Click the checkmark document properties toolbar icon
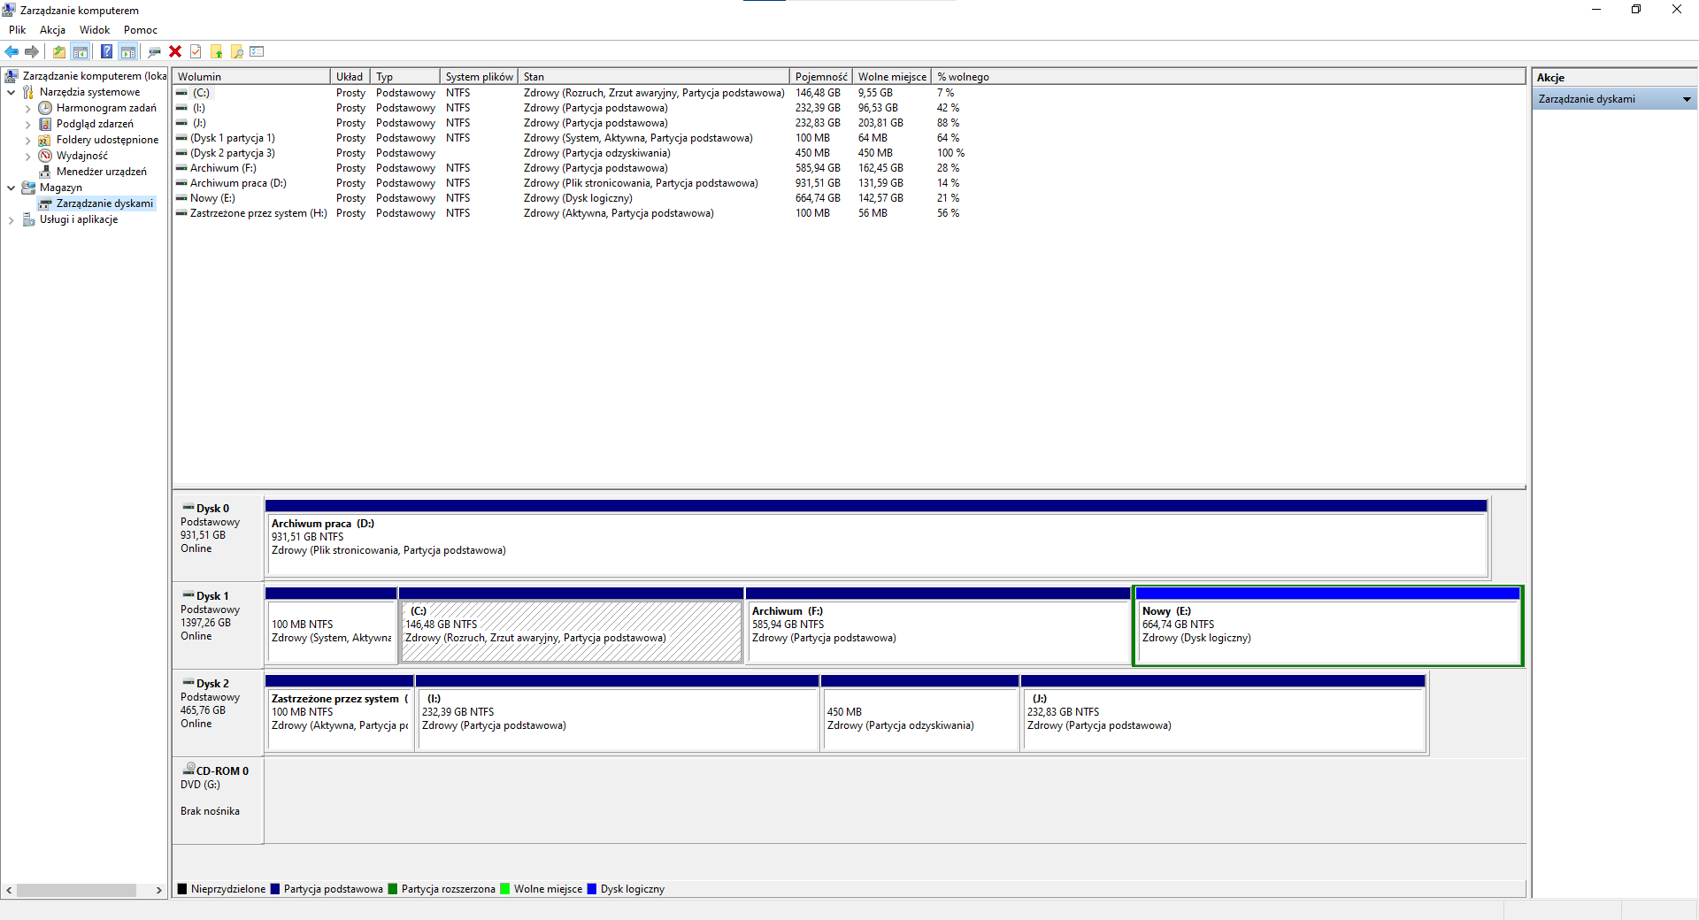This screenshot has width=1699, height=920. coord(196,51)
